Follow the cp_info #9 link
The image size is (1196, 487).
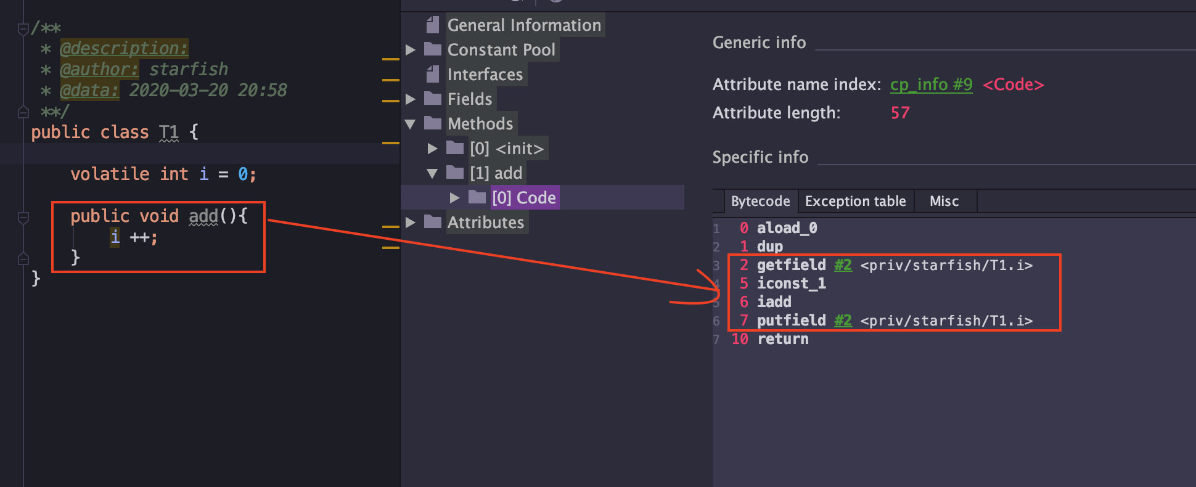pyautogui.click(x=931, y=84)
